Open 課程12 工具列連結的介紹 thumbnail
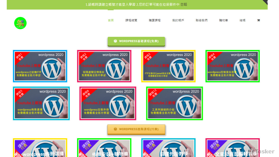Viewport: 279px width, 157px height. click(175, 103)
